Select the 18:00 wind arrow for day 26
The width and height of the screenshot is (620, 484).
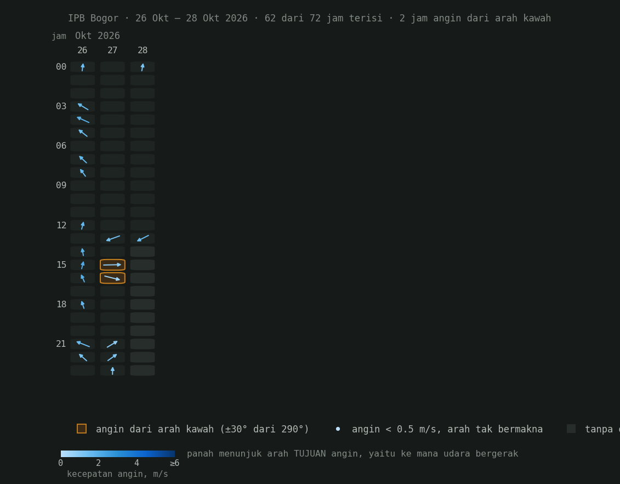(x=83, y=305)
